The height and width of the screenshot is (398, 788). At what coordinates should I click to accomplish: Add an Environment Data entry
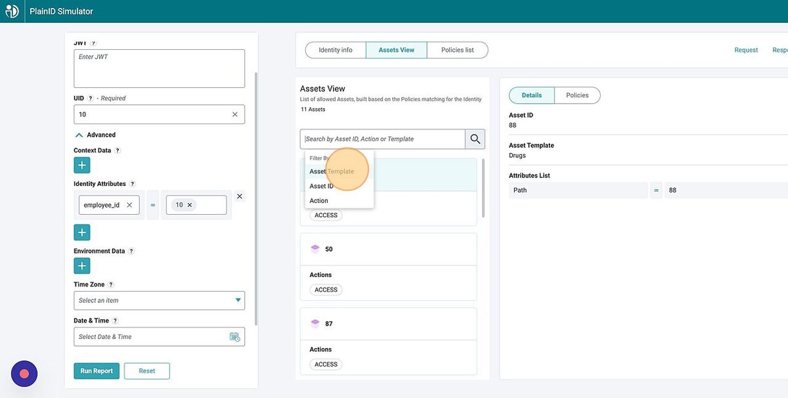(82, 266)
